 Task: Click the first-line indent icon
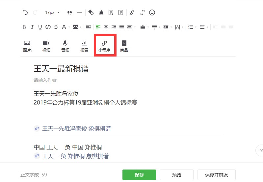click(89, 27)
